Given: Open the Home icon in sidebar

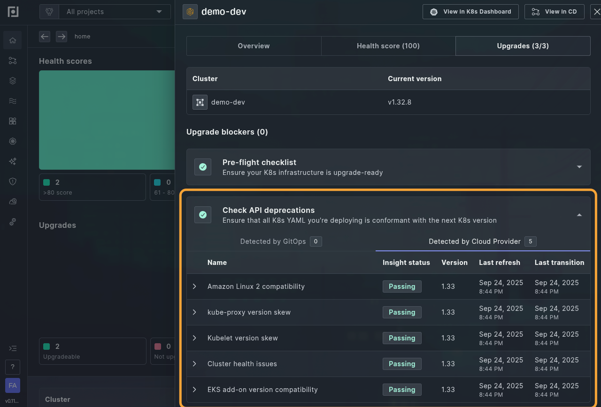Looking at the screenshot, I should click(x=13, y=40).
